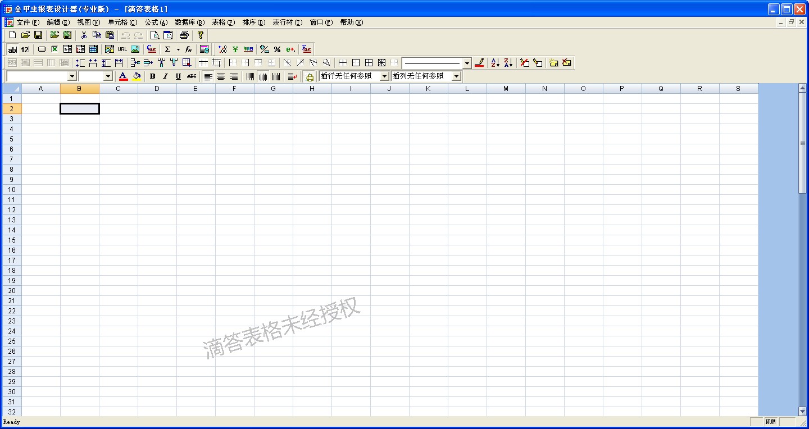The width and height of the screenshot is (809, 429).
Task: Open the 单元格(C) menu
Action: pos(122,22)
